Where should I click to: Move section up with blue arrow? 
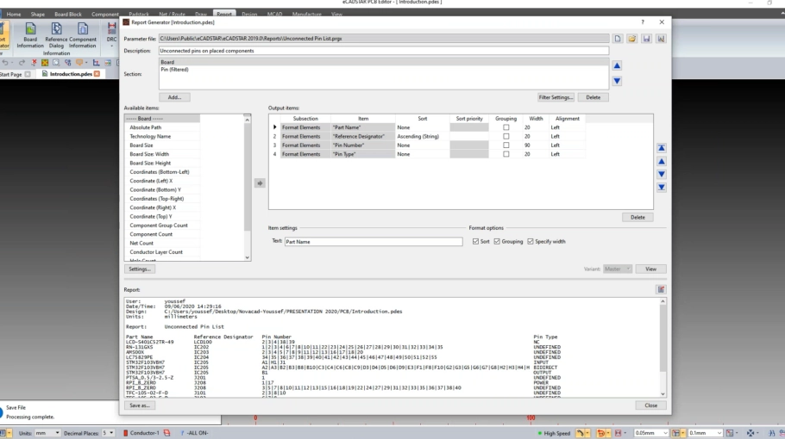617,65
